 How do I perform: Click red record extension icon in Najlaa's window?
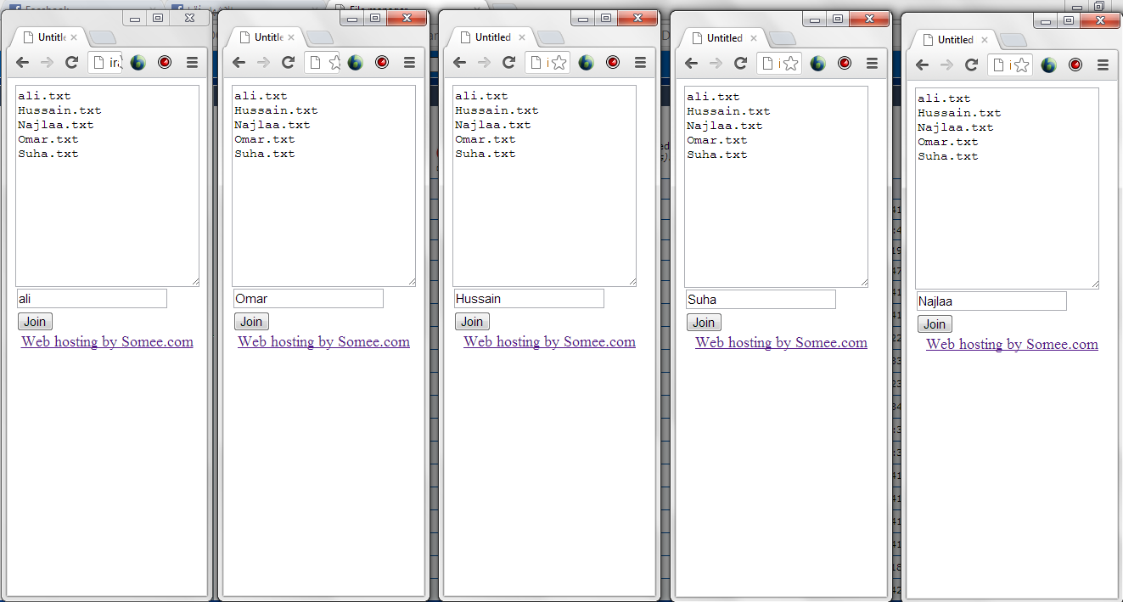1075,65
